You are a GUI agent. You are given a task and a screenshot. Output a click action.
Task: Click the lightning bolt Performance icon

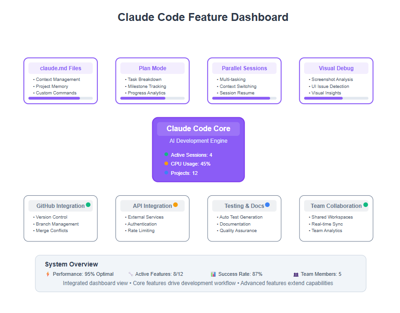point(47,274)
